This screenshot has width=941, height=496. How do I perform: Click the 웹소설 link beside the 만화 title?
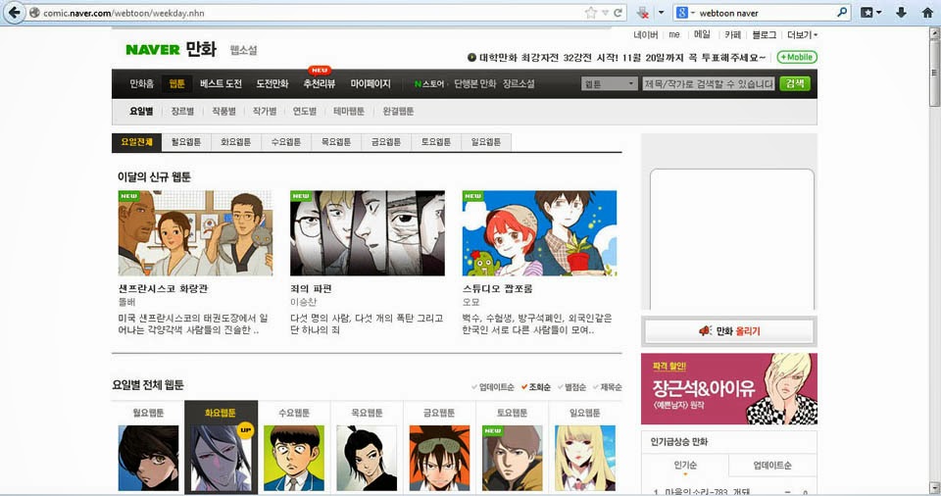(243, 50)
